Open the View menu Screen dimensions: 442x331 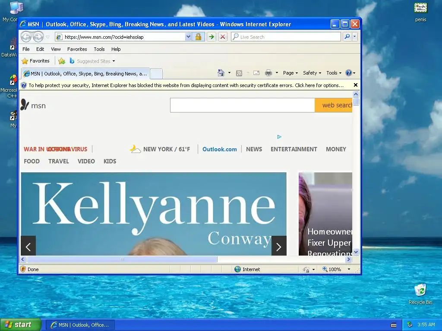click(56, 49)
